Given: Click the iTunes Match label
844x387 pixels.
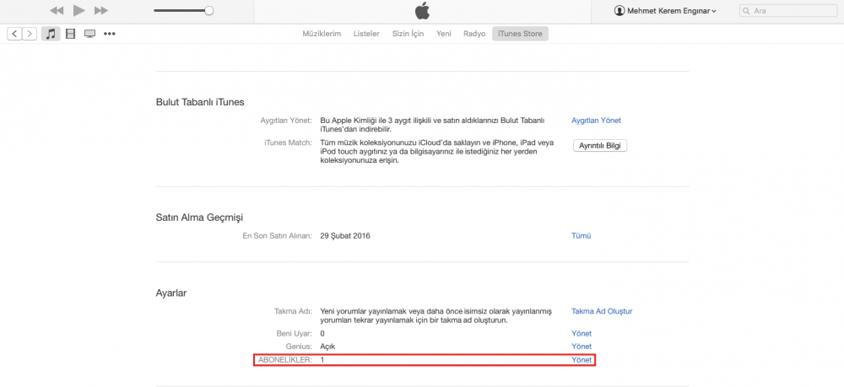Looking at the screenshot, I should (x=288, y=142).
